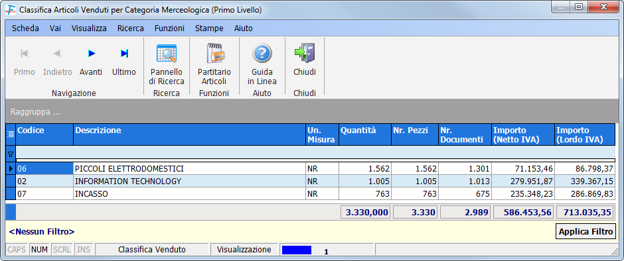
Task: Click total quantity 3.330,000
Action: [x=366, y=212]
